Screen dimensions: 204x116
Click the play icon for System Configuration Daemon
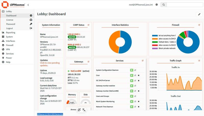click(132, 70)
